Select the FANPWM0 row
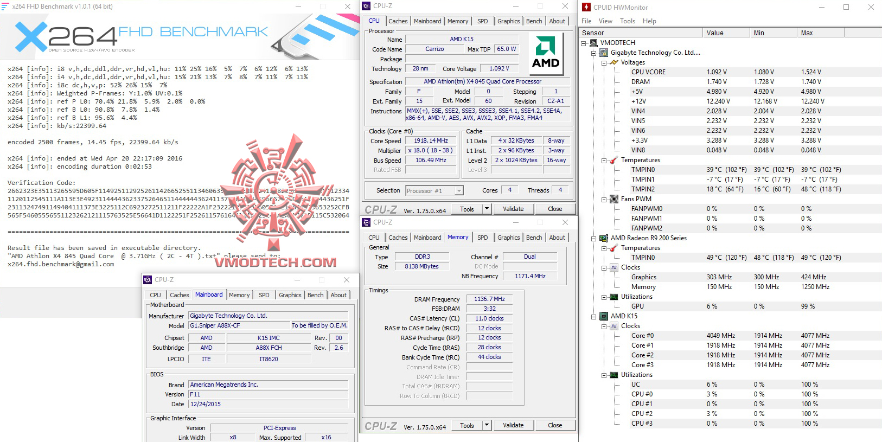This screenshot has height=442, width=882. [x=731, y=209]
